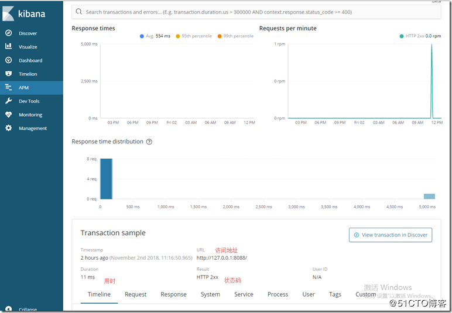This screenshot has width=452, height=313.
Task: Select the APM sidebar icon
Action: click(x=9, y=87)
